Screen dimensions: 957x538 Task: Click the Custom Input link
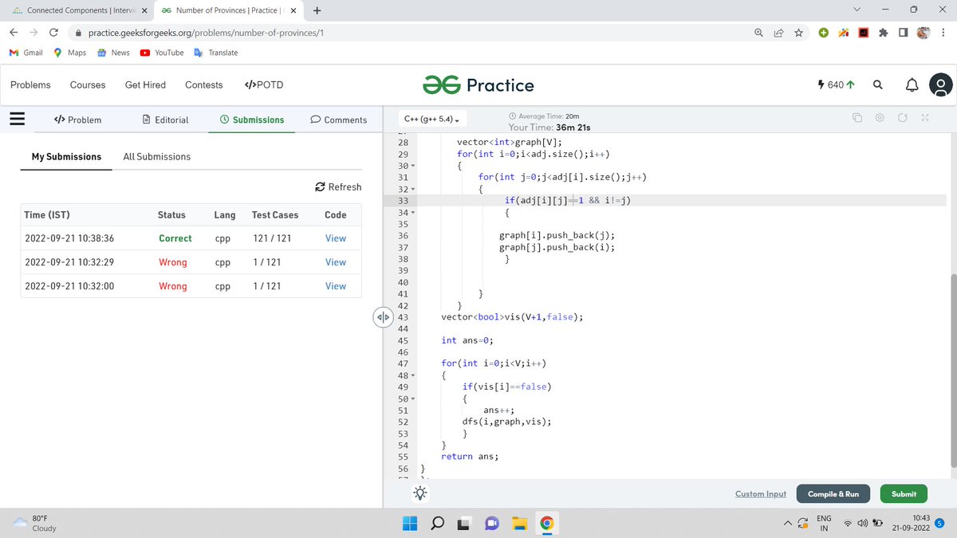(761, 494)
